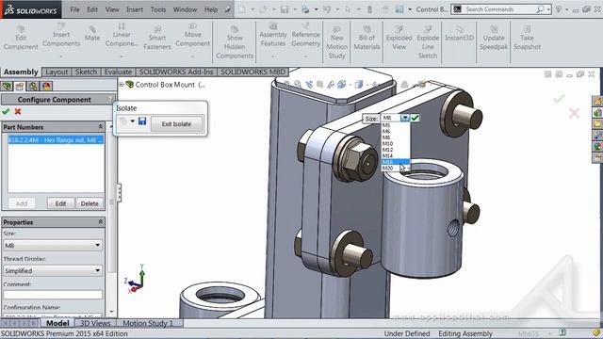Click Linear Component Pattern tool

[x=122, y=35]
